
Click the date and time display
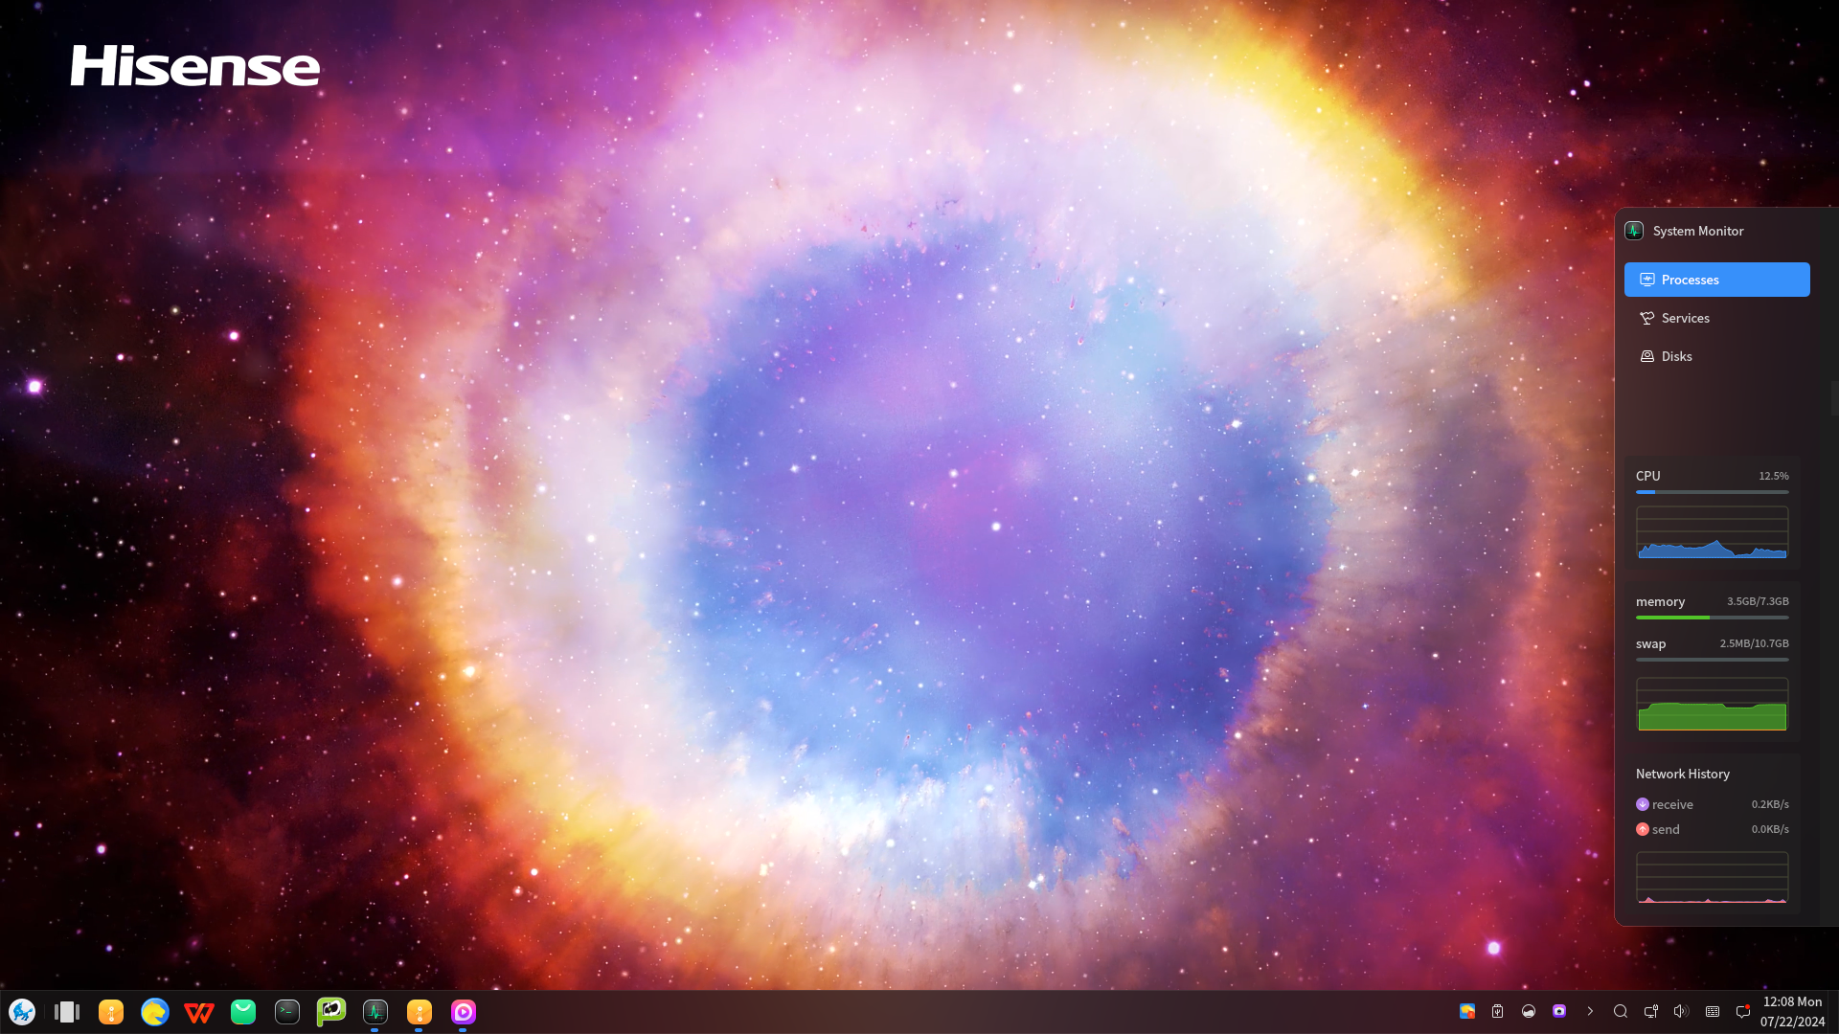[x=1792, y=1012]
